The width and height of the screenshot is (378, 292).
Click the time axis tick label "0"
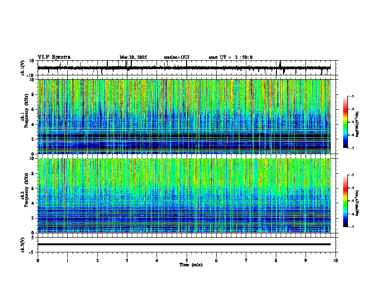[38, 261]
